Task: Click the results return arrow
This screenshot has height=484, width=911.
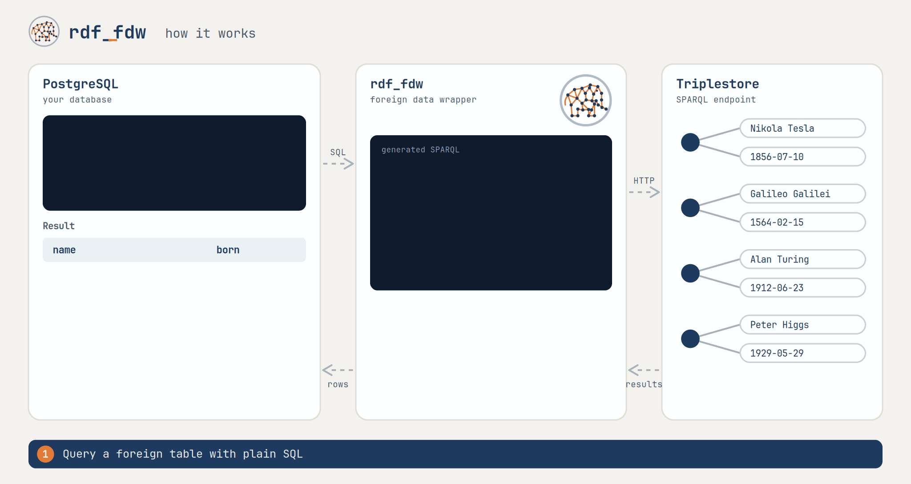Action: coord(644,370)
